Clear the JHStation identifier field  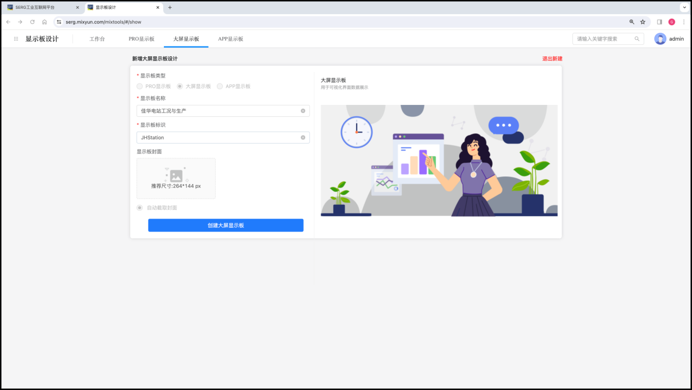point(303,138)
